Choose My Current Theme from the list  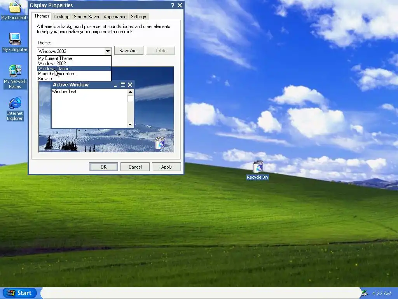(74, 58)
